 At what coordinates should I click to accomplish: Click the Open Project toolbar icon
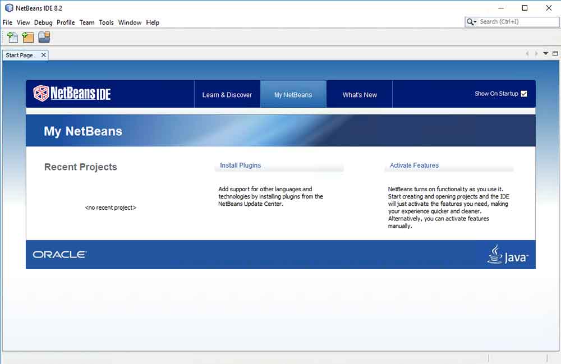[44, 37]
